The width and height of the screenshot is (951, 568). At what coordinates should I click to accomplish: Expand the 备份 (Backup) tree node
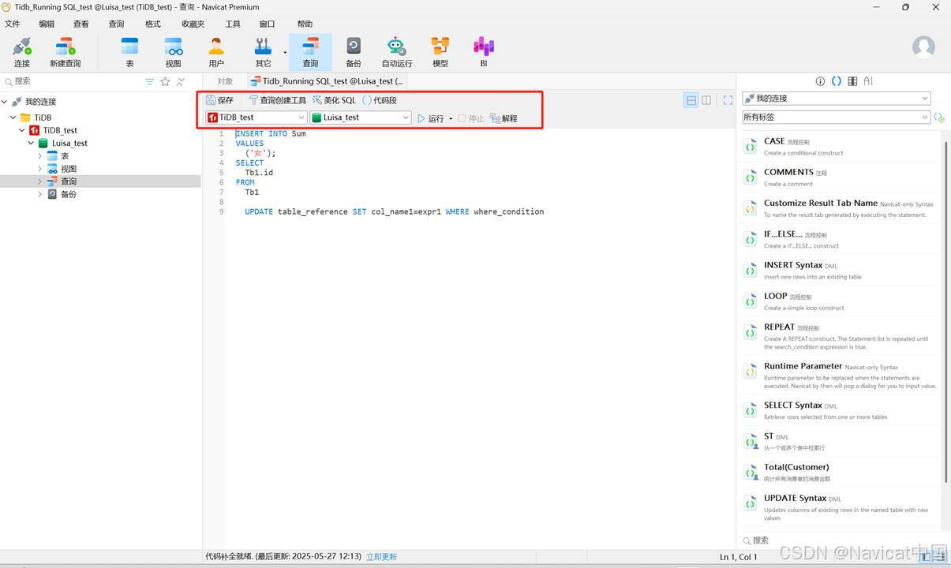tap(39, 194)
